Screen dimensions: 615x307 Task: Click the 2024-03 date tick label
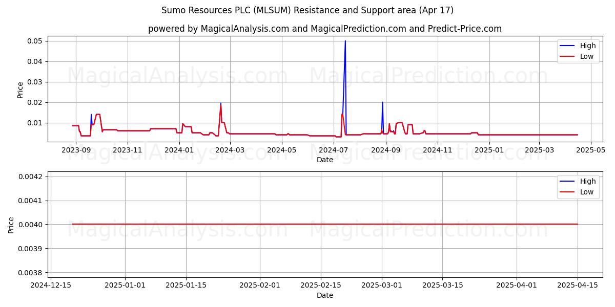[x=230, y=150]
